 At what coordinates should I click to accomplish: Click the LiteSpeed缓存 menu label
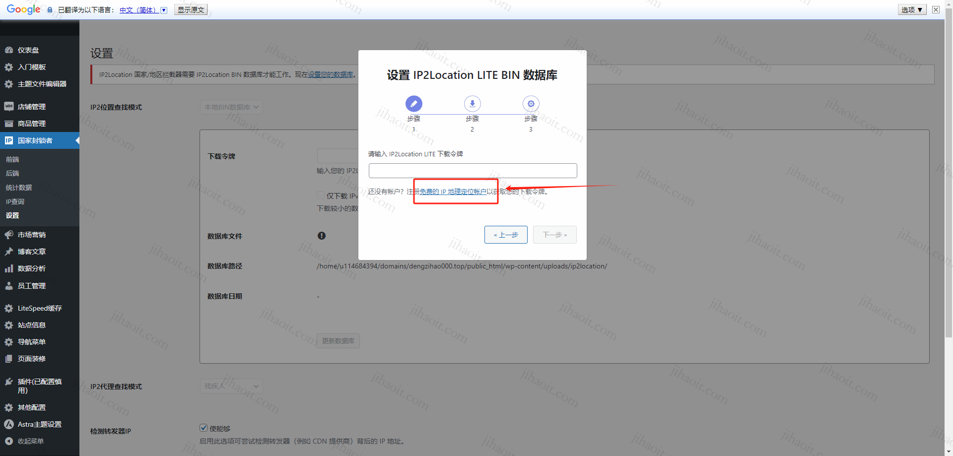(40, 308)
